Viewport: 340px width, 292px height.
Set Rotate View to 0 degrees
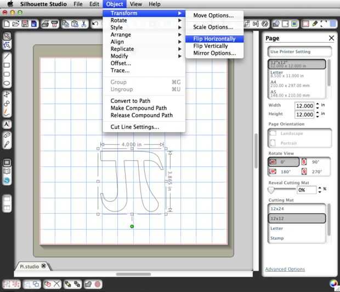click(x=284, y=162)
